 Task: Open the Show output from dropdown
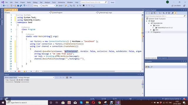coord(36,78)
